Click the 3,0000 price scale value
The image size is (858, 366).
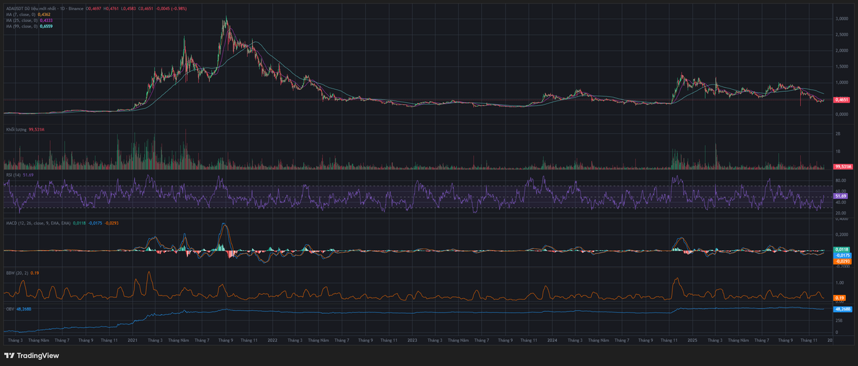pyautogui.click(x=842, y=19)
